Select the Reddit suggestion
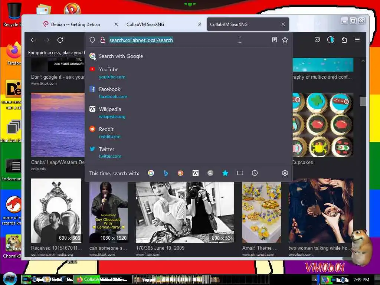 point(189,132)
